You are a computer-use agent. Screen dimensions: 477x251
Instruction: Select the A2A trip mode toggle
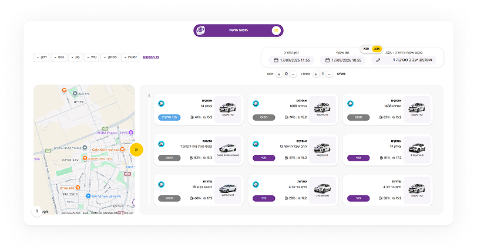tap(377, 49)
